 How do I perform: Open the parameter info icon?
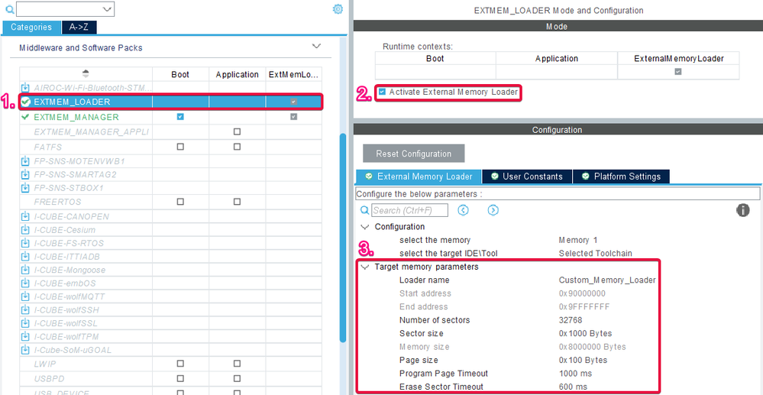pos(742,210)
